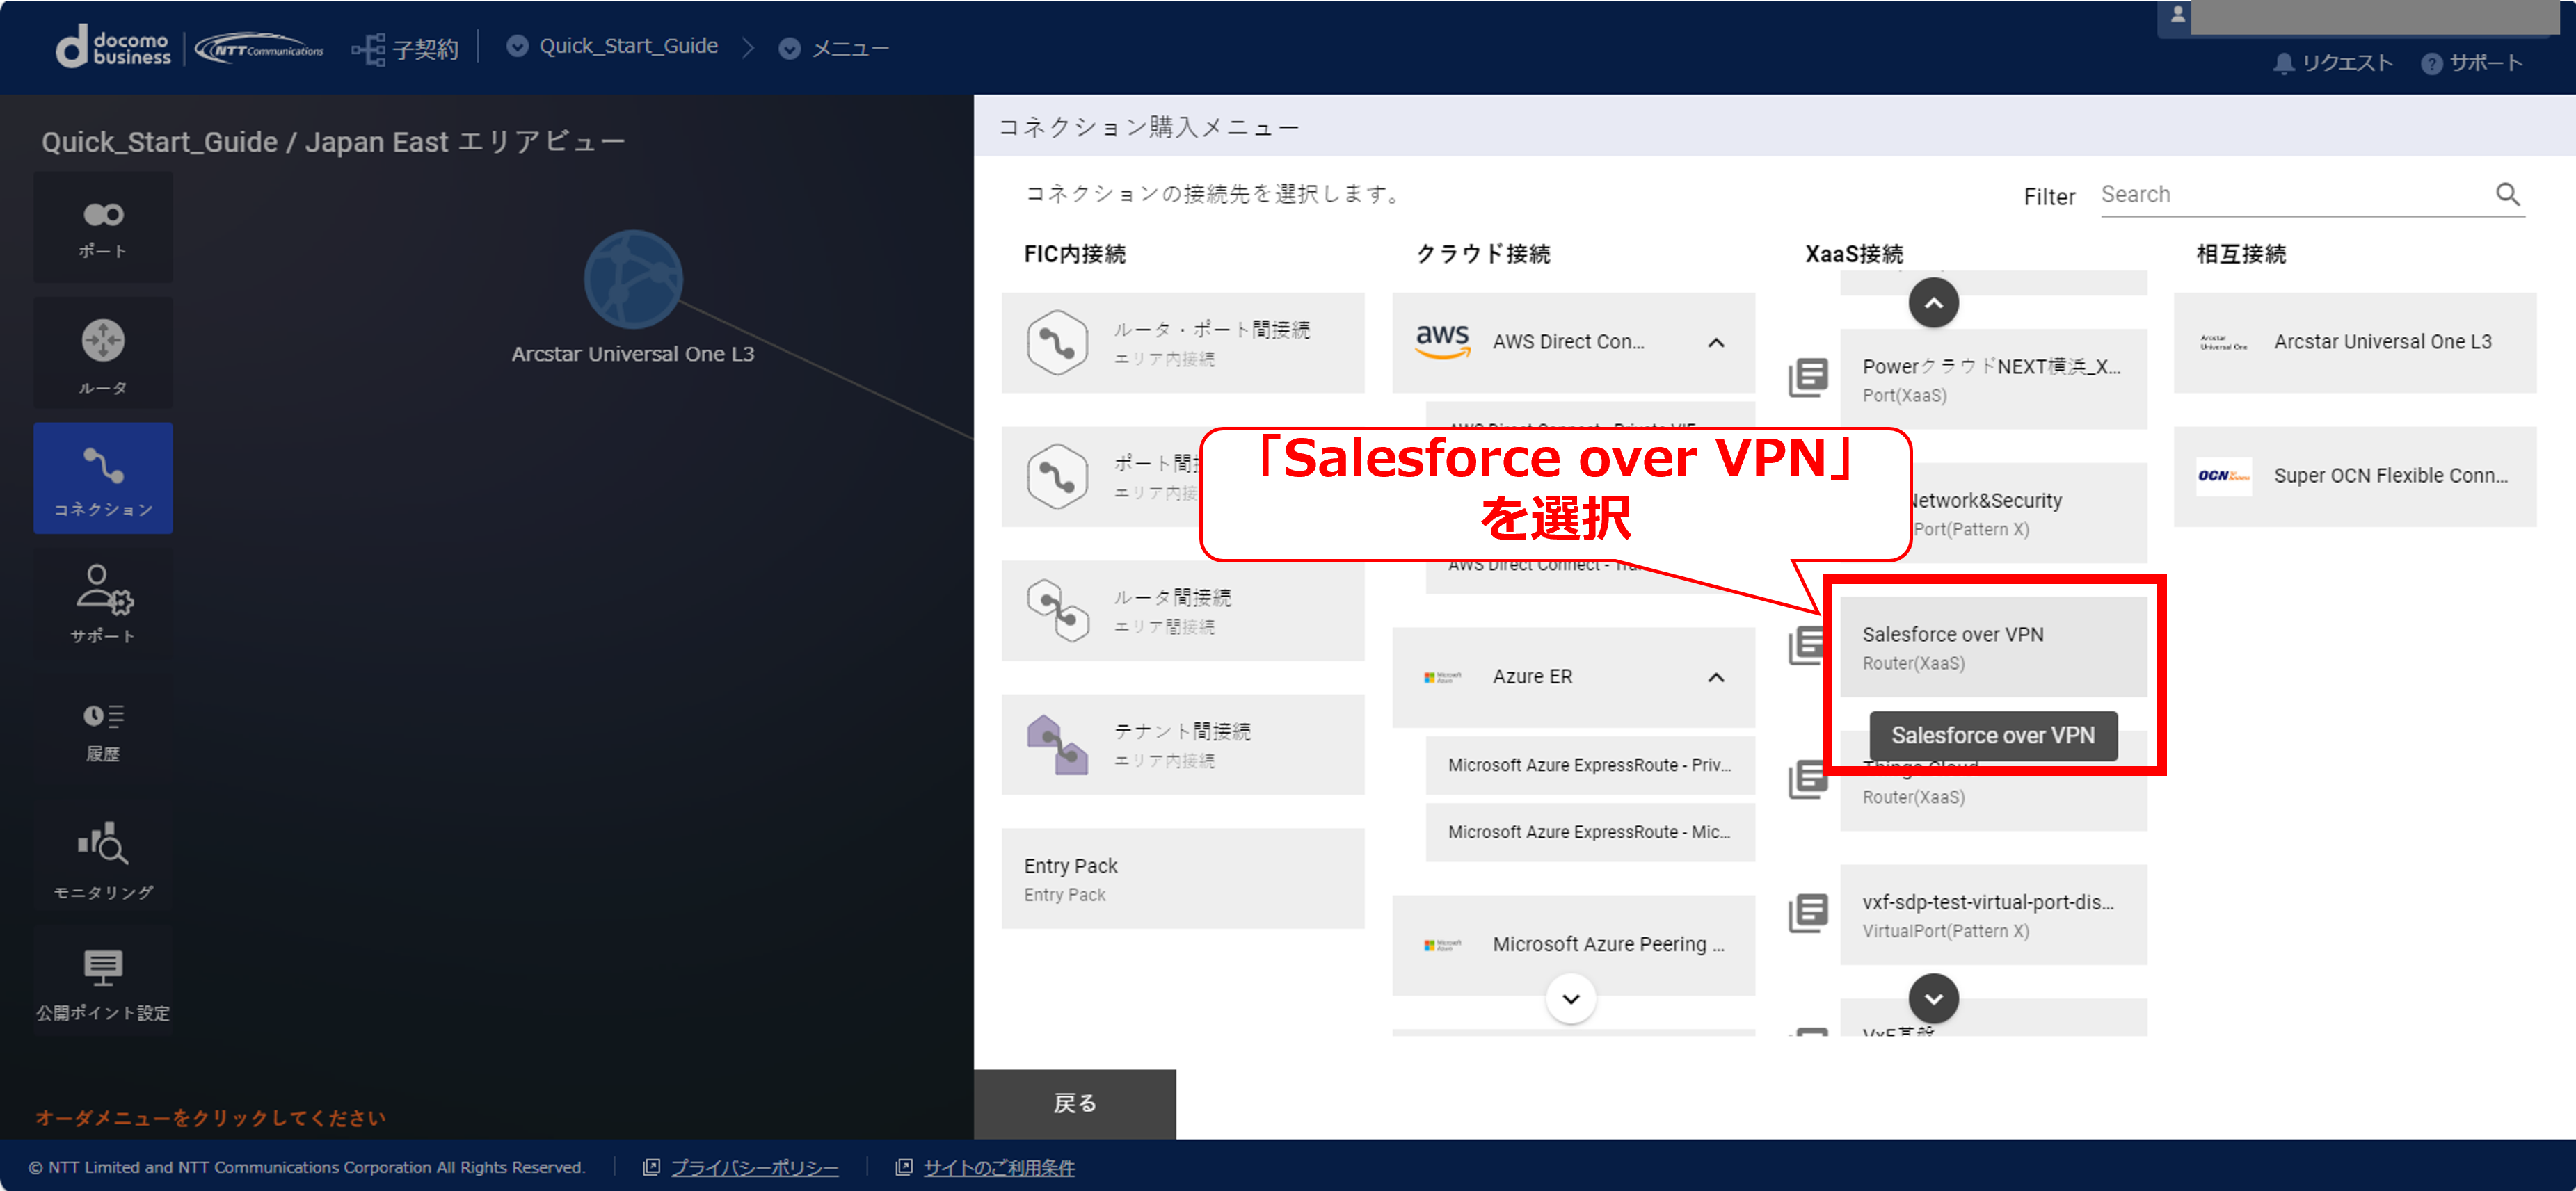The image size is (2576, 1191).
Task: Select ルータ間接続 エリア間接続
Action: coord(1183,610)
